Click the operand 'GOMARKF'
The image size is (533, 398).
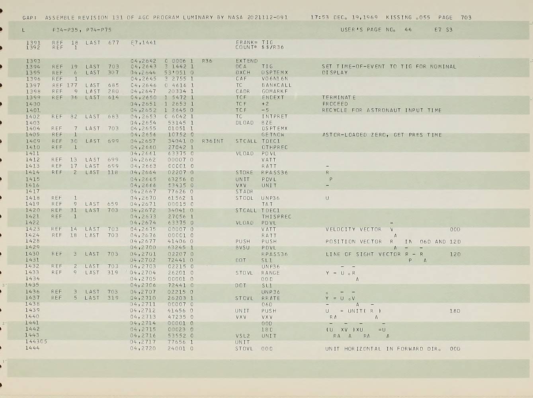tap(275, 92)
